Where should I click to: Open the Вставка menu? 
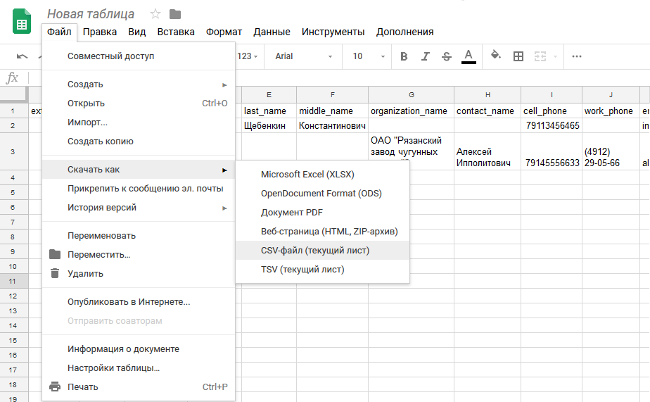pos(176,32)
